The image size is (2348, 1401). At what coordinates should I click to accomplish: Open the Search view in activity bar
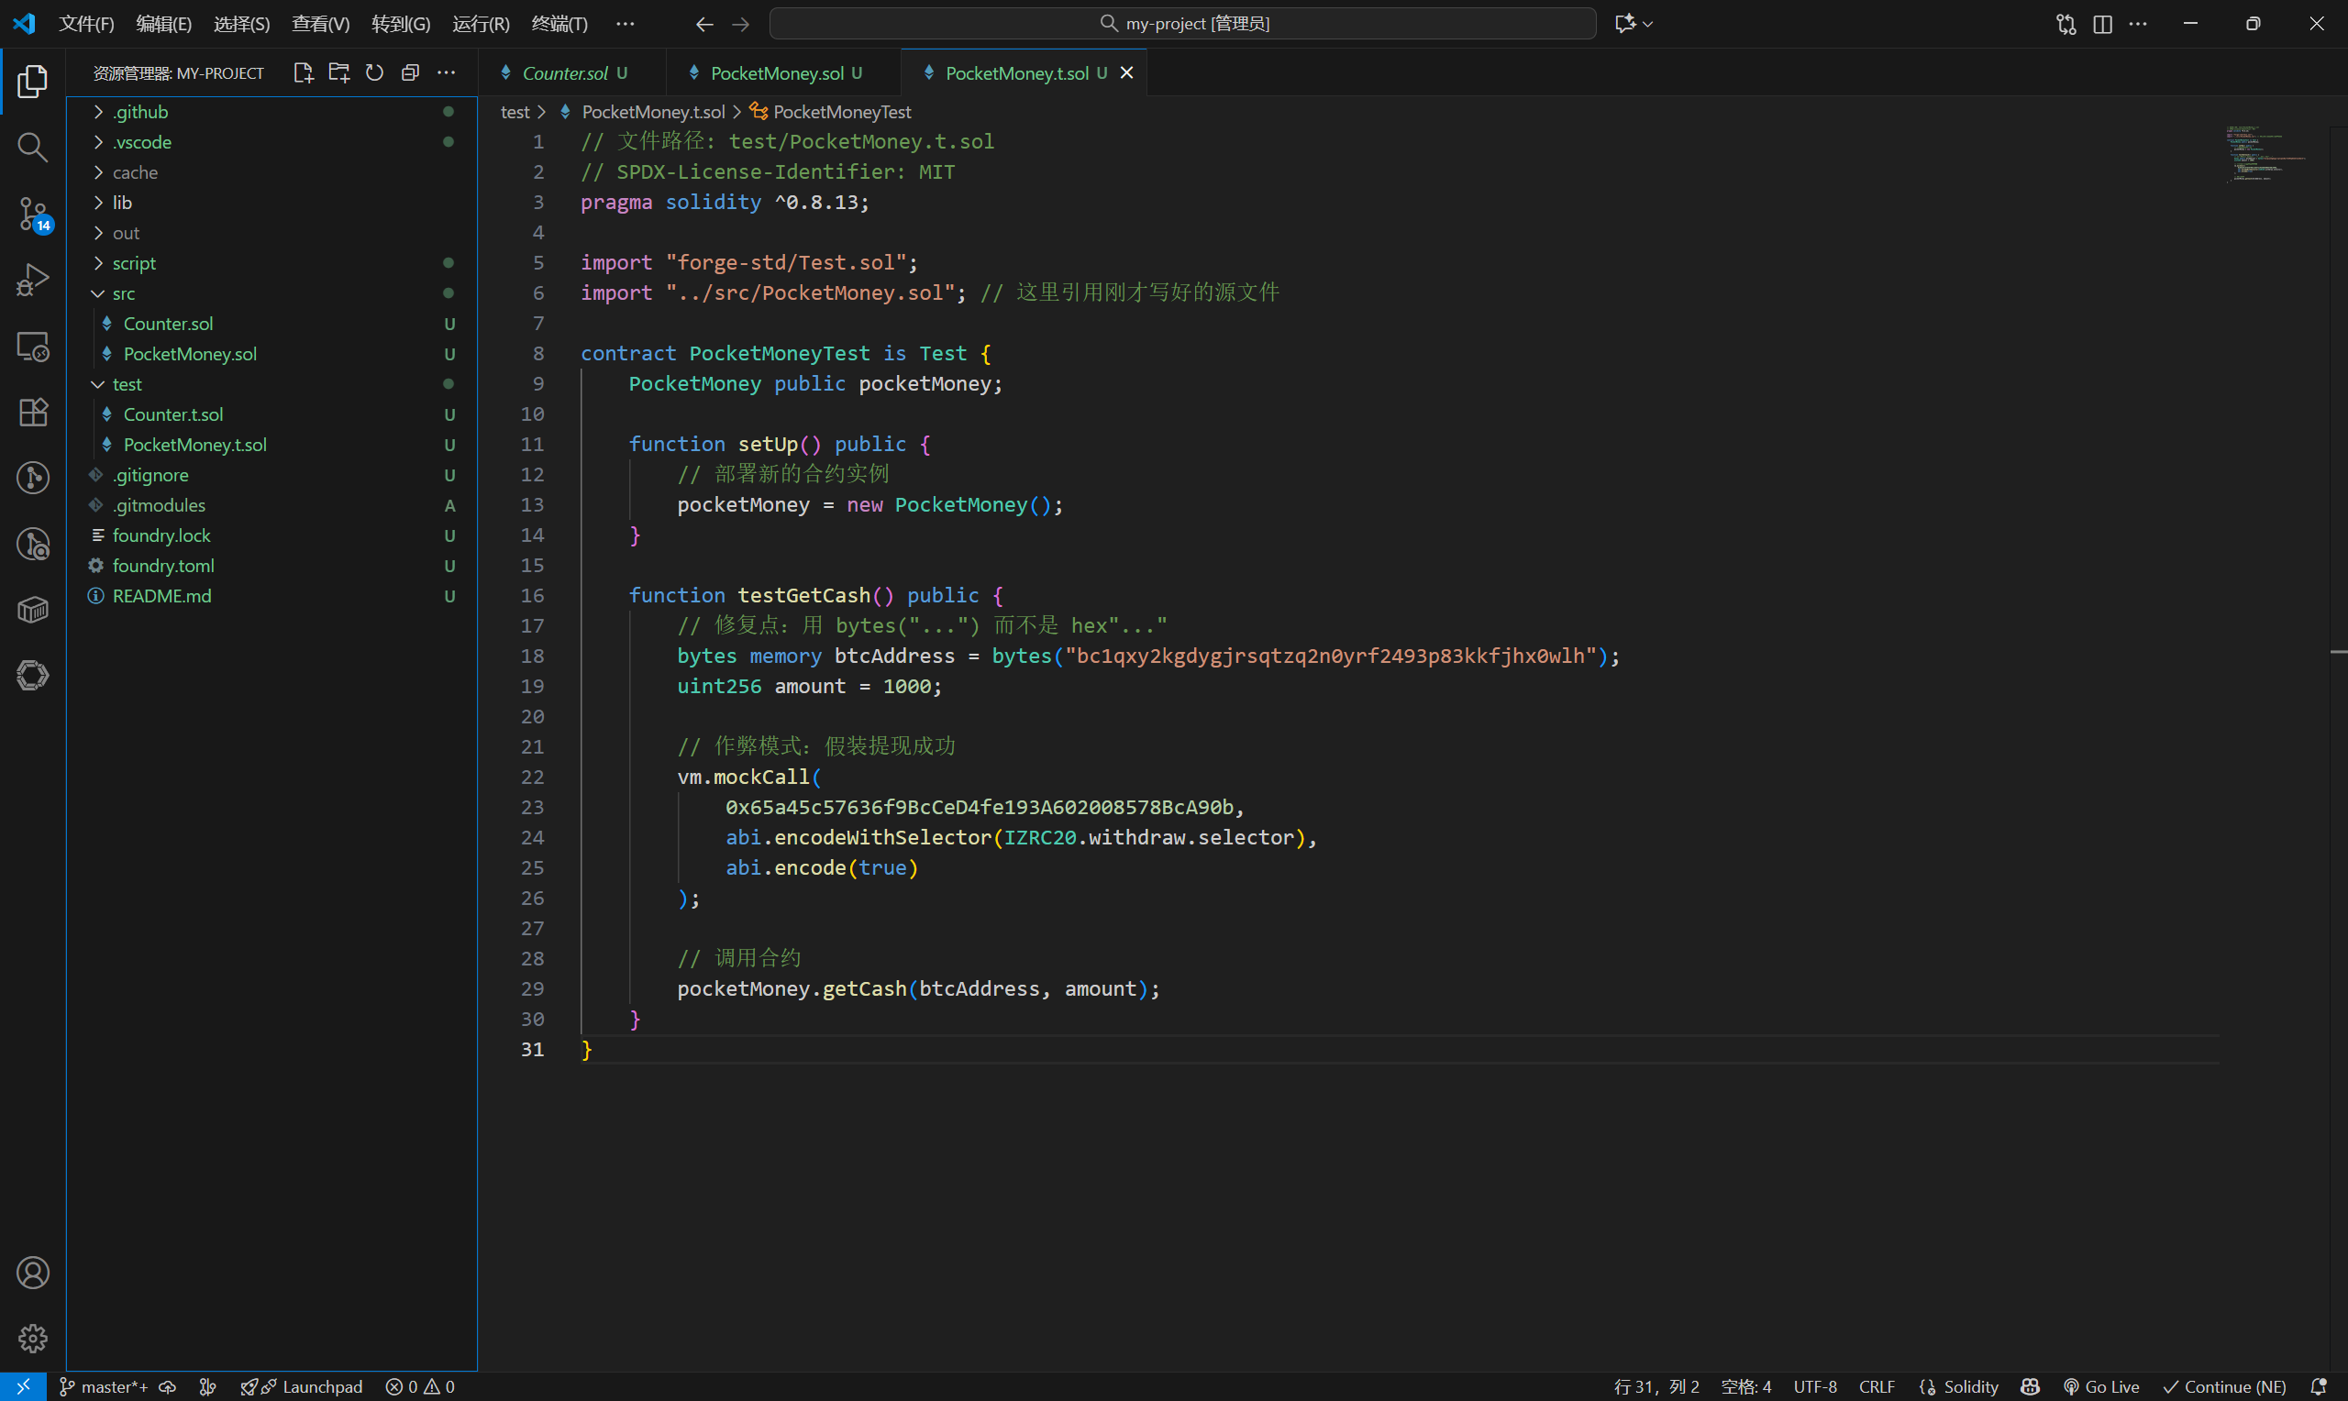pos(33,148)
